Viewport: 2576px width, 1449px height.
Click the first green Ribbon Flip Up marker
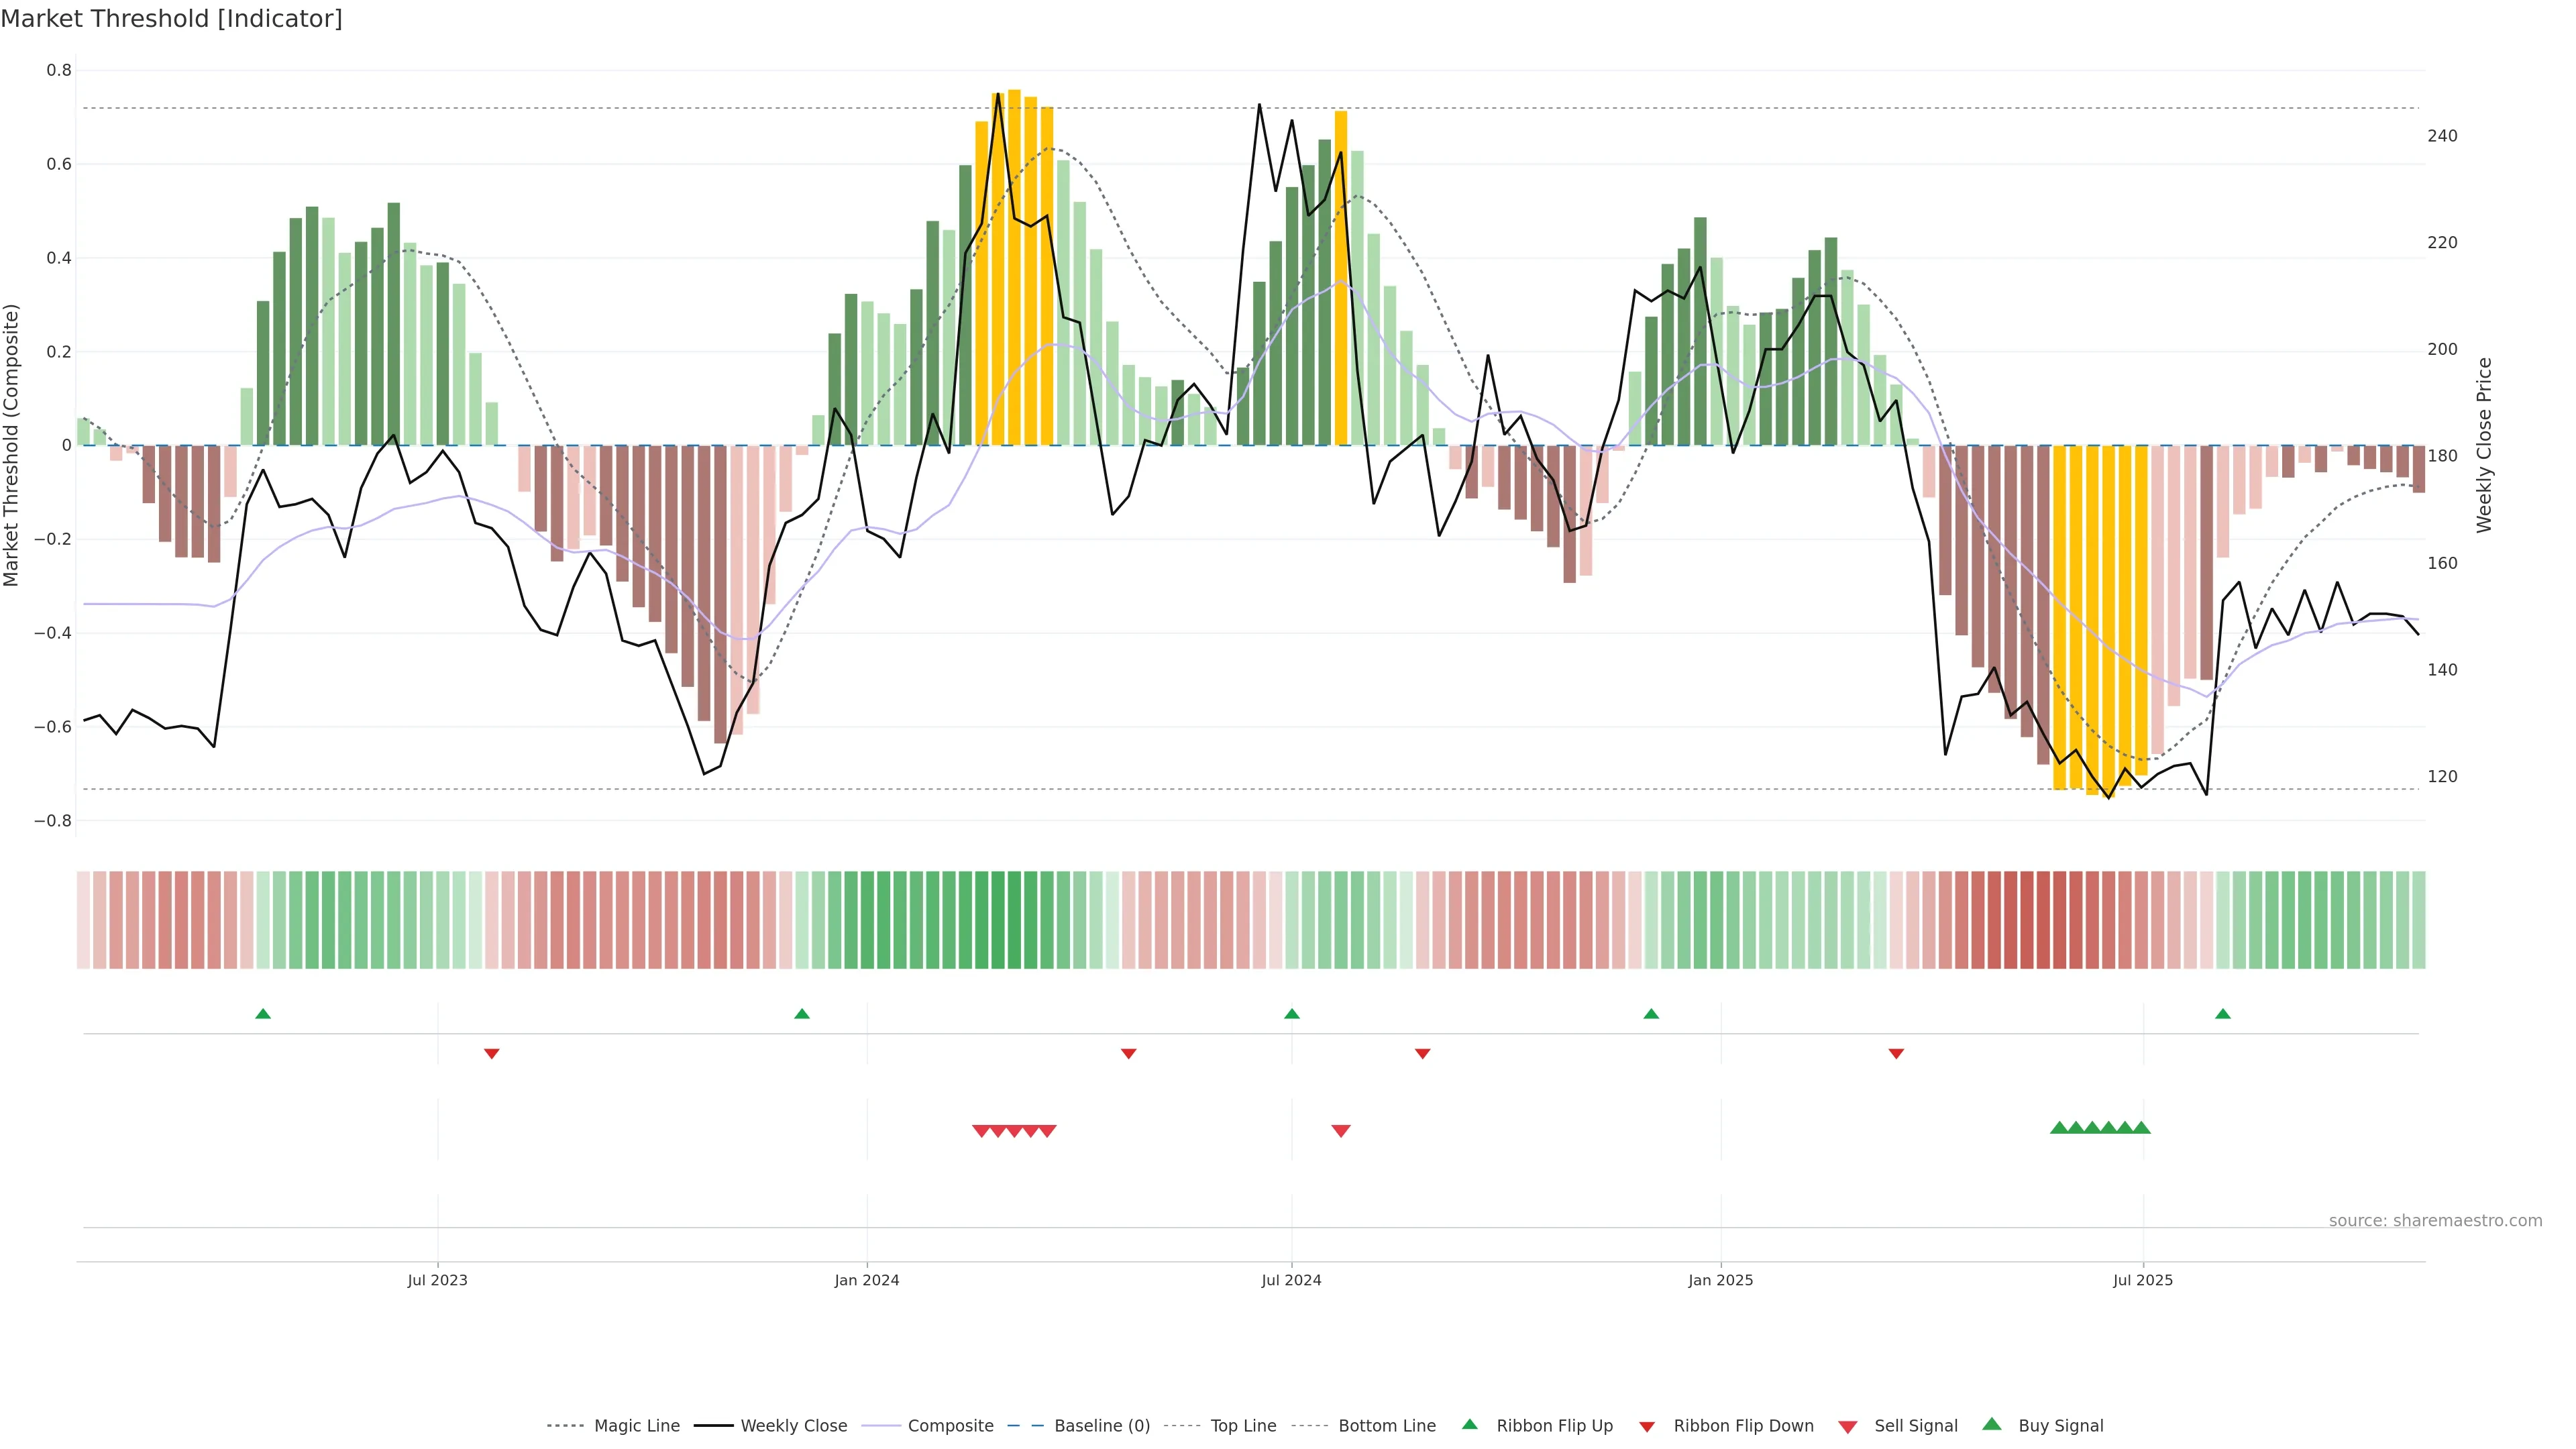(x=263, y=1014)
